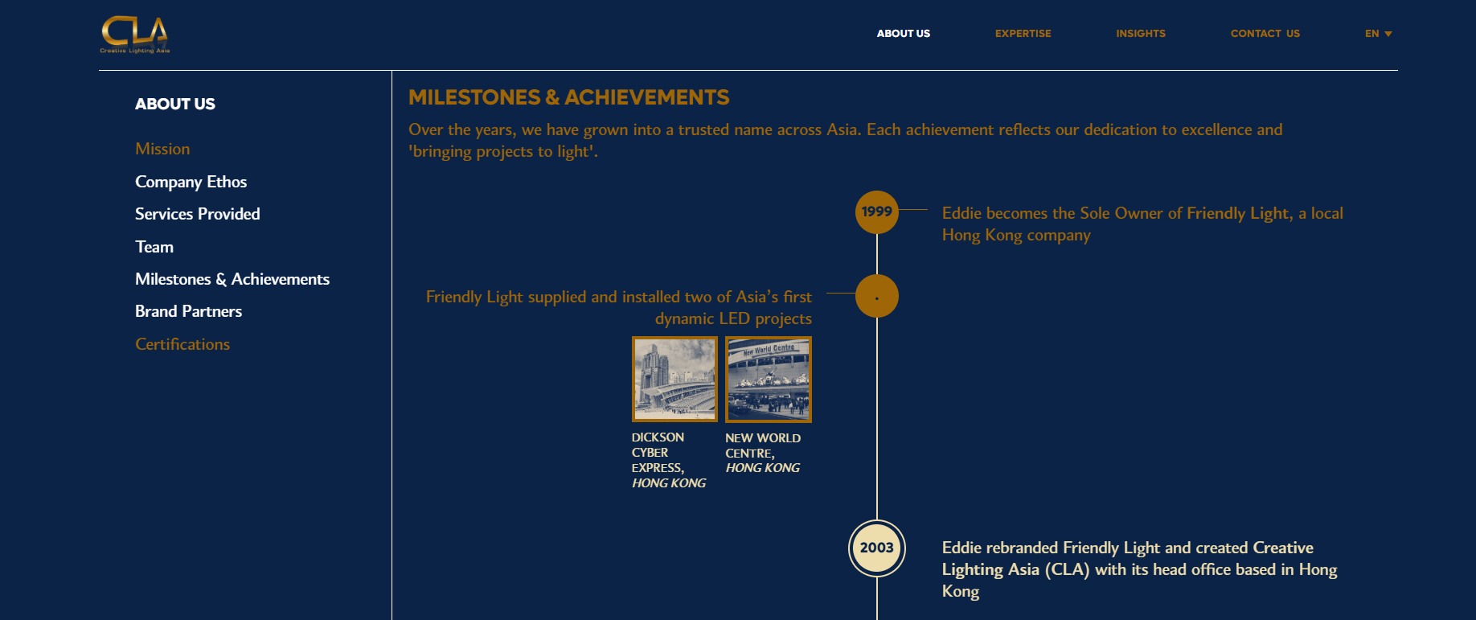The height and width of the screenshot is (620, 1476).
Task: Go to Certifications in the sidebar
Action: click(x=182, y=344)
